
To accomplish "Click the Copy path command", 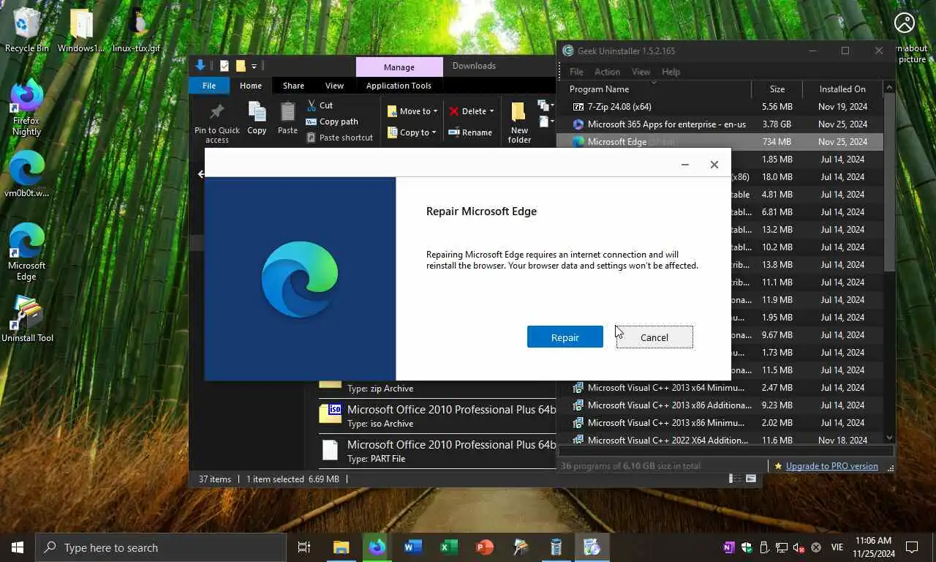I will [332, 121].
